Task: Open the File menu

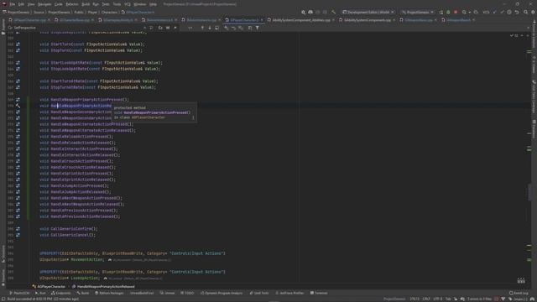Action: 13,4
